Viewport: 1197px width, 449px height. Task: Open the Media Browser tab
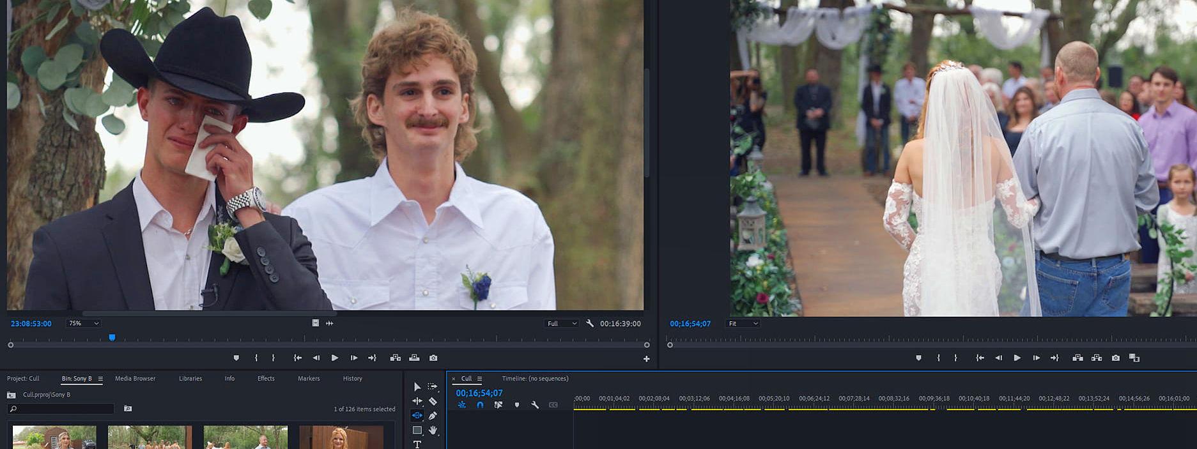pos(135,379)
